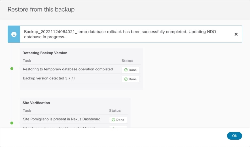Click the Backup version detected 3.7.1l row
Screen dimensions: 250x147
(x=81, y=78)
